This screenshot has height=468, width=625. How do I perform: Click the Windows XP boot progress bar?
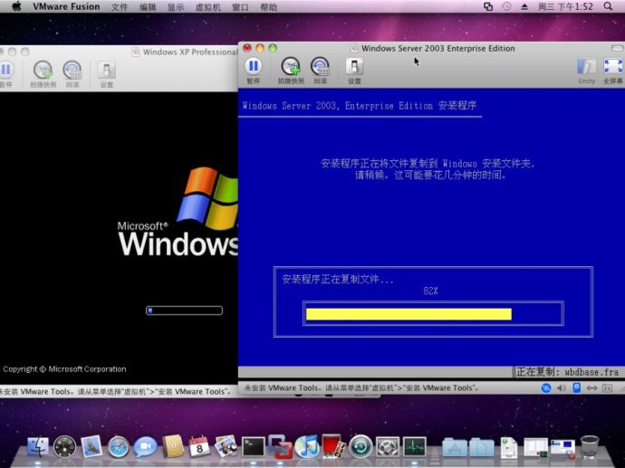[184, 310]
